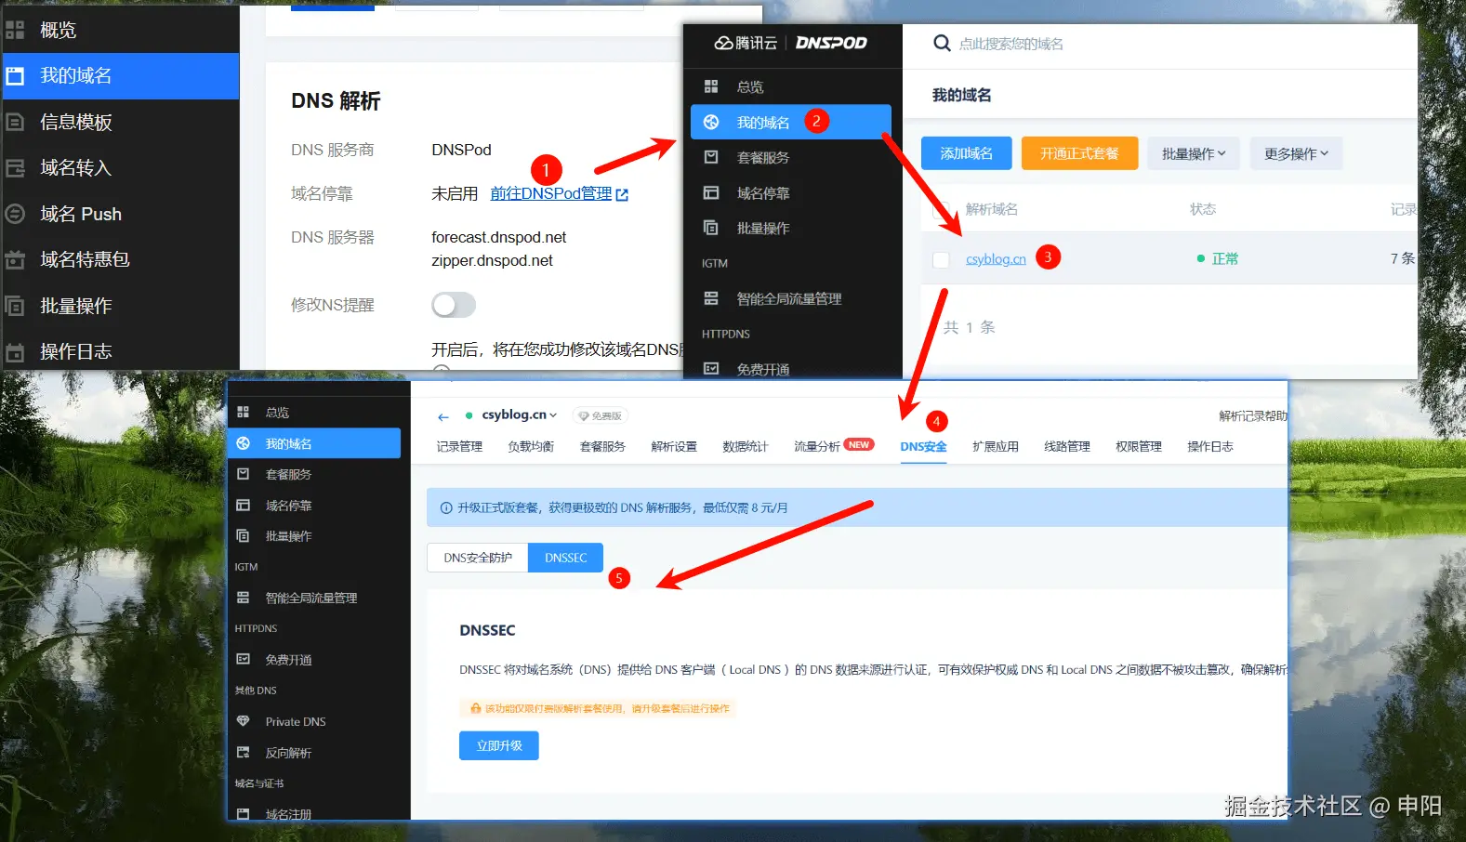The height and width of the screenshot is (842, 1466).
Task: Switch to the 解析设置 tab
Action: (674, 446)
